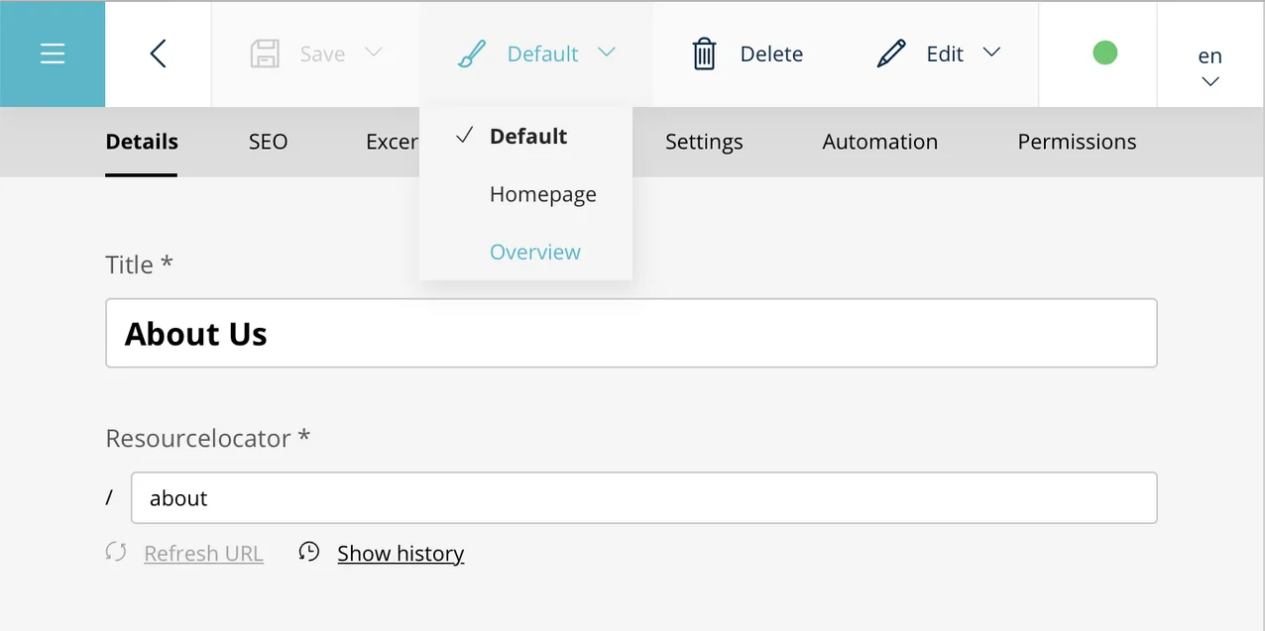Image resolution: width=1265 pixels, height=631 pixels.
Task: Click the Show history link
Action: 401,553
